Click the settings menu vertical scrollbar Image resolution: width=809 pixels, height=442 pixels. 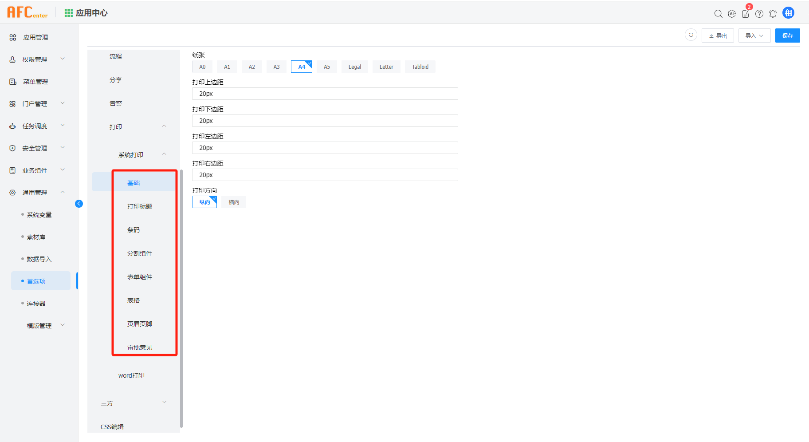[181, 297]
